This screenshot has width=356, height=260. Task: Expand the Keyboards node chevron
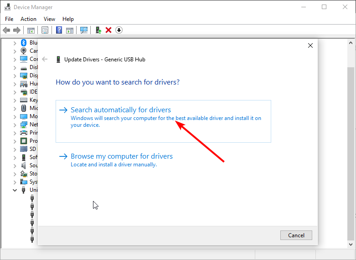[x=15, y=100]
